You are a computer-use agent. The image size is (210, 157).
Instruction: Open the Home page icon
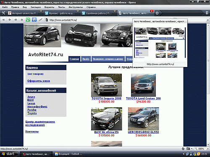34,20
